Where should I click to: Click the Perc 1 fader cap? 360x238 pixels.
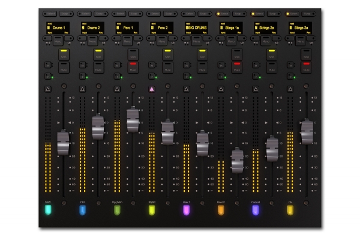pos(133,119)
